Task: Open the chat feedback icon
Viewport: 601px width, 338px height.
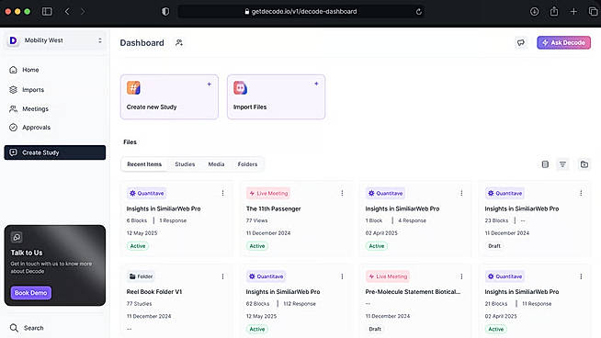Action: (520, 42)
